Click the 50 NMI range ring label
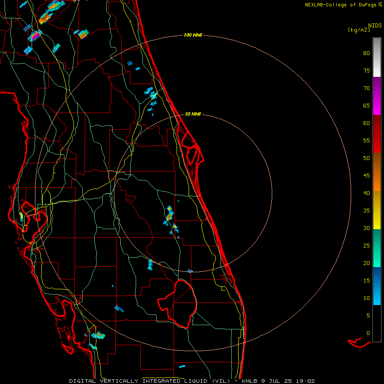Image resolution: width=384 pixels, height=384 pixels. tap(193, 114)
